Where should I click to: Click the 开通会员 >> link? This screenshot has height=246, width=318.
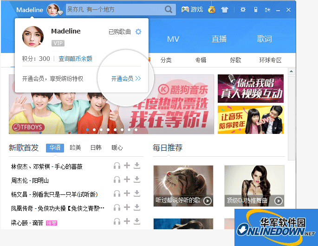click(x=126, y=79)
